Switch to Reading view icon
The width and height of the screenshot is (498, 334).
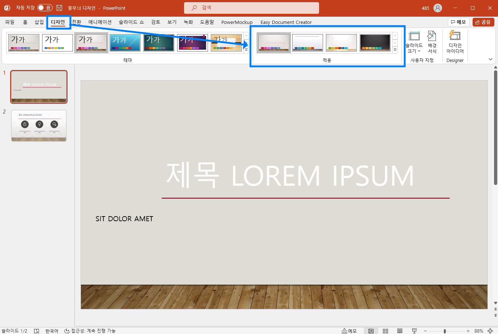400,331
